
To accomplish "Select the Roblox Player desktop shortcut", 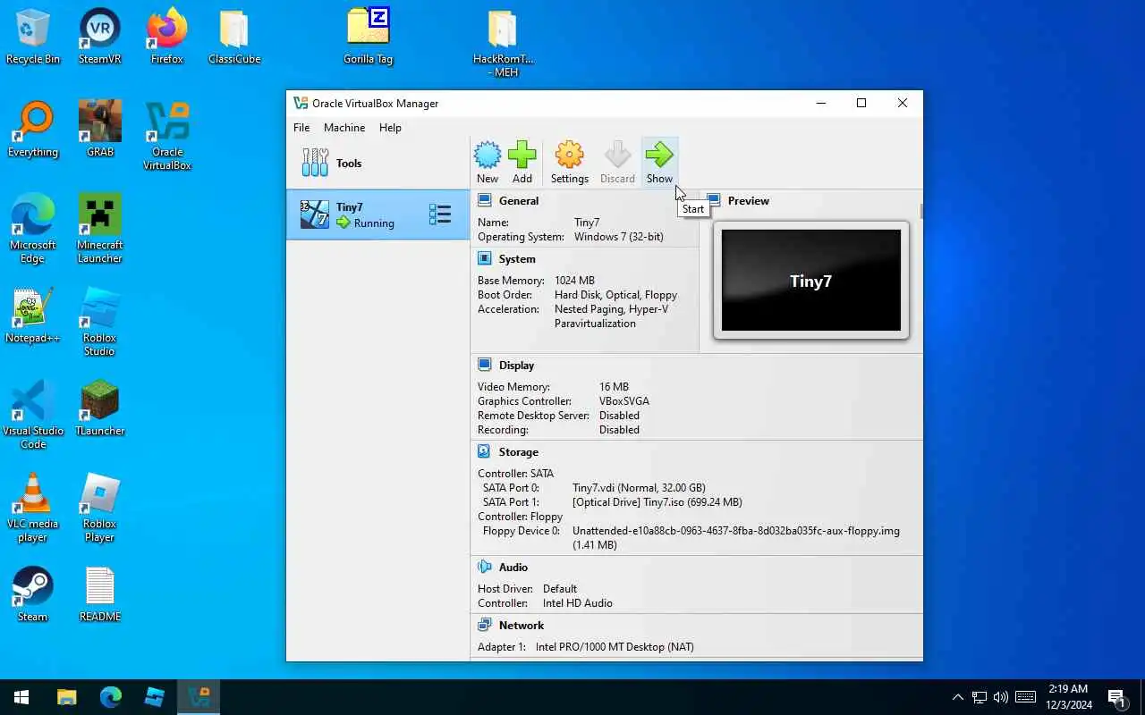I will [x=100, y=508].
